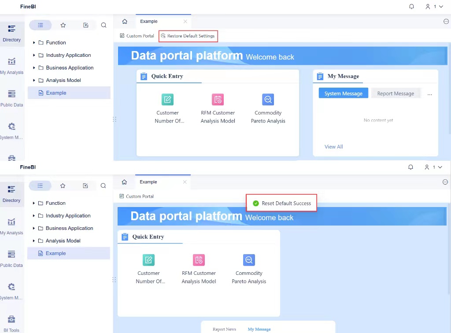Click Reset Default Success notification
The width and height of the screenshot is (451, 333).
coord(281,203)
